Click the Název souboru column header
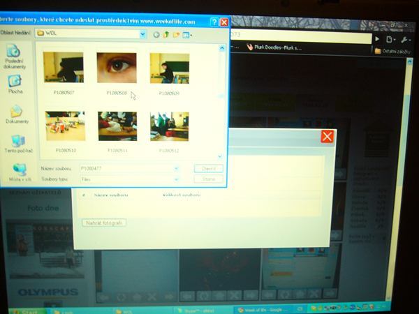 coord(111,195)
